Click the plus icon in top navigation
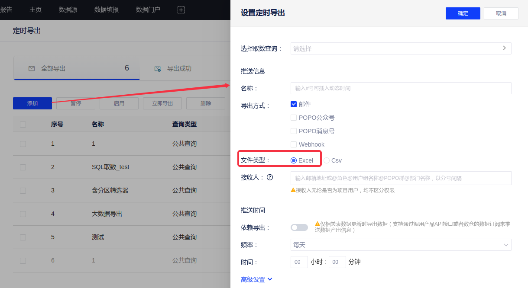 [181, 10]
